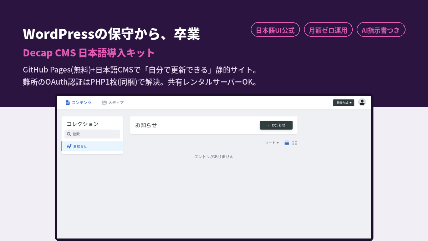The image size is (428, 241).
Task: Click the magnifier icon in the search box
Action: pos(69,134)
